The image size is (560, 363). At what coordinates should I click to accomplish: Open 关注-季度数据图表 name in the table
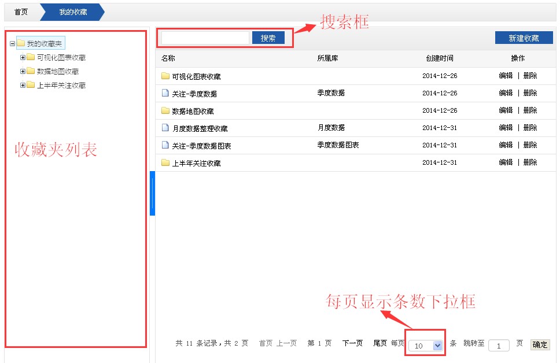point(202,146)
